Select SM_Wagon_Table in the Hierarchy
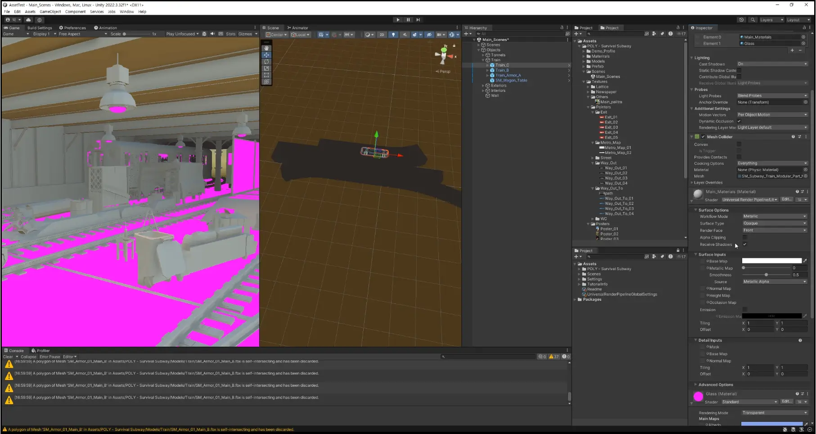The width and height of the screenshot is (816, 434). (x=511, y=81)
